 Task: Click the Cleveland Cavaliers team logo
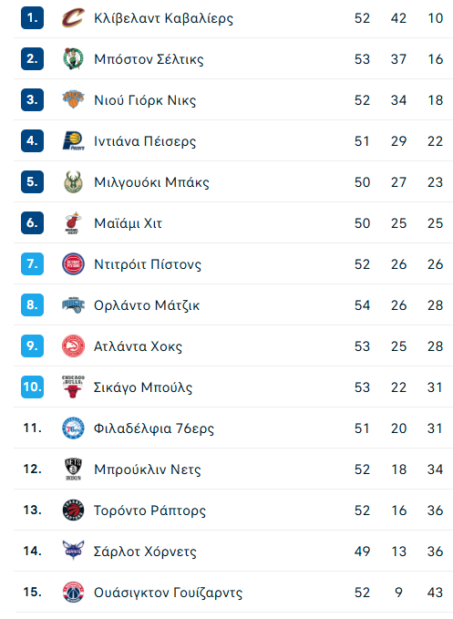[74, 18]
